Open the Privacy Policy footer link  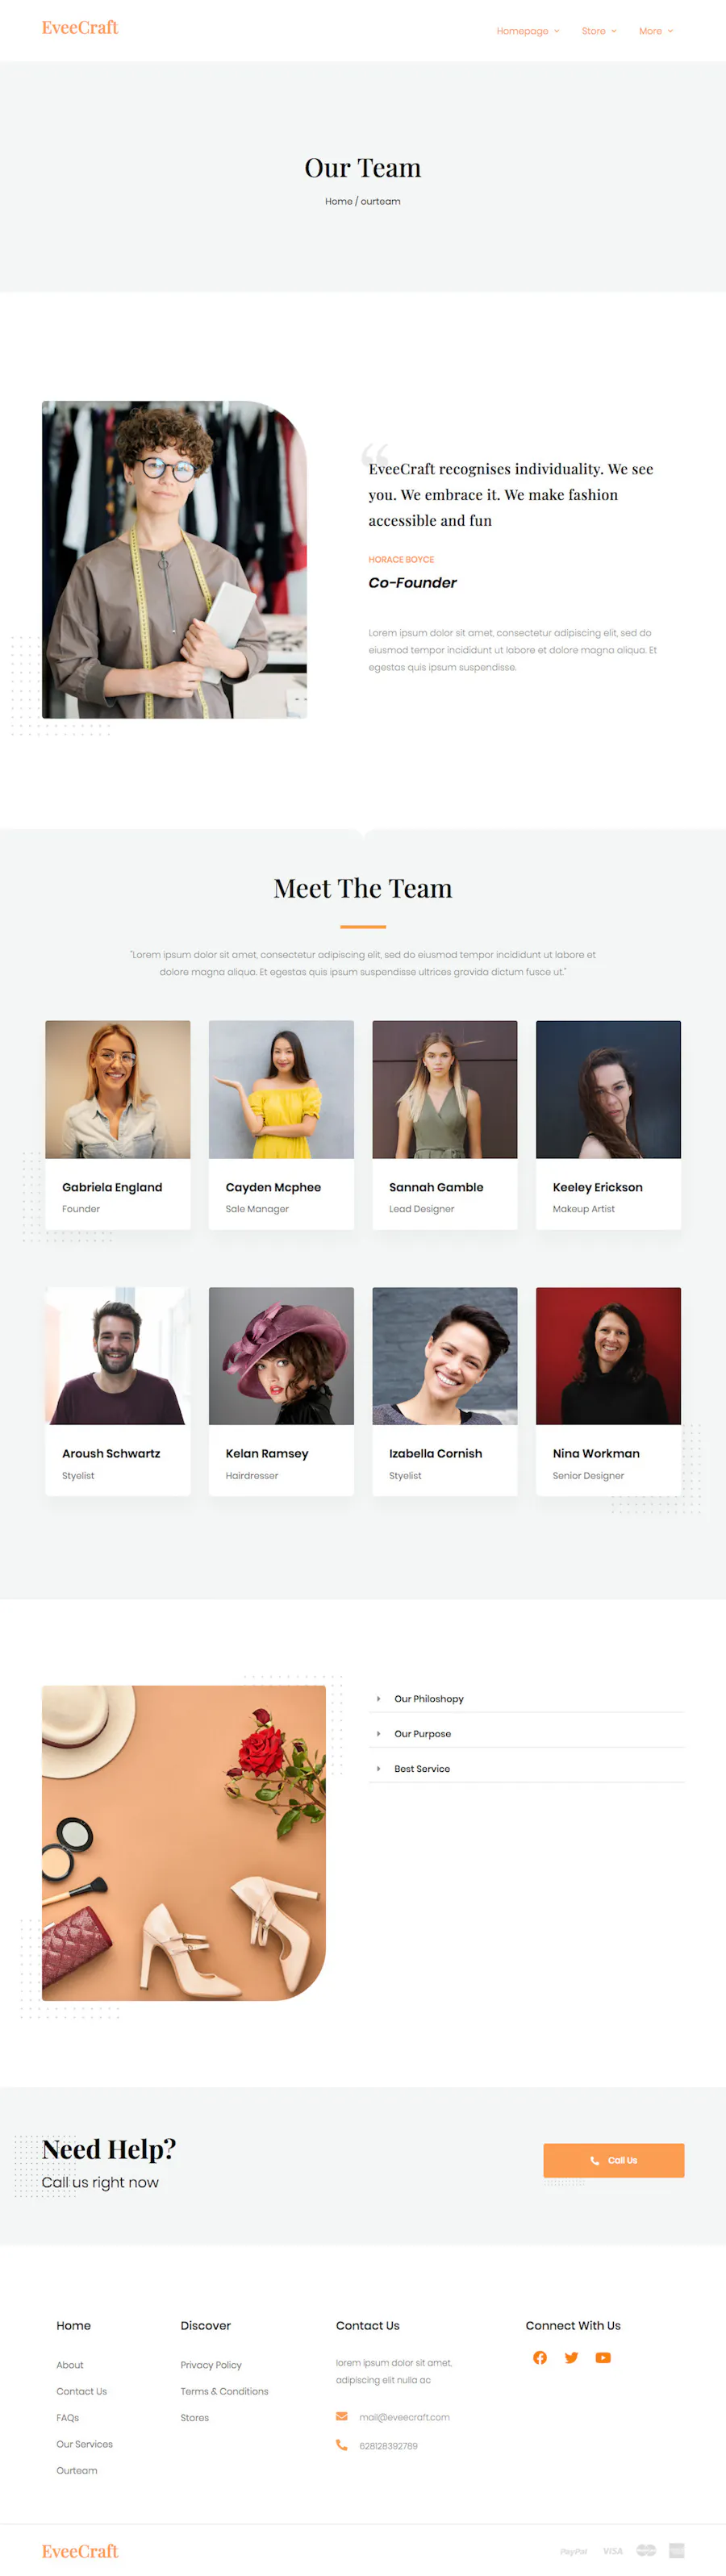(x=211, y=2365)
